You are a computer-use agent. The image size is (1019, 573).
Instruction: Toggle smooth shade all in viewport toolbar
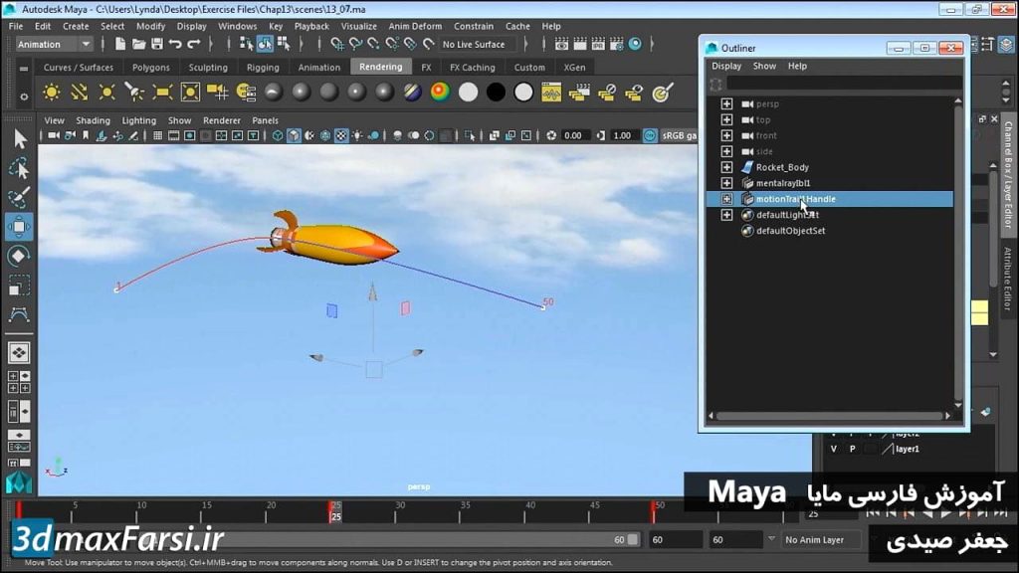point(294,136)
